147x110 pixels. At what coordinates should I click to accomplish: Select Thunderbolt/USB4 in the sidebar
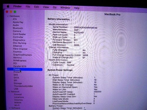(23, 86)
